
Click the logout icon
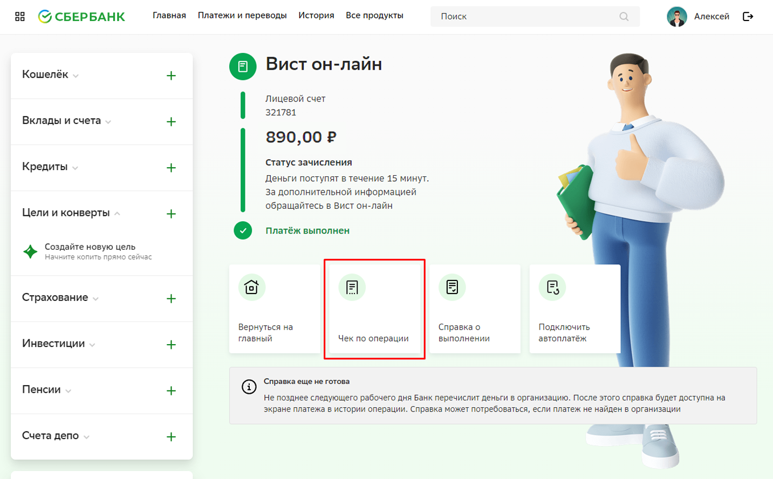(748, 17)
